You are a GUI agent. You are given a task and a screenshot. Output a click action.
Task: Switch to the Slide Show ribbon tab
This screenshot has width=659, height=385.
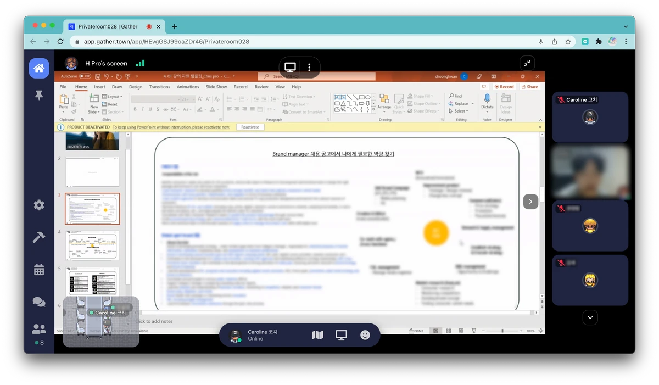coord(216,87)
